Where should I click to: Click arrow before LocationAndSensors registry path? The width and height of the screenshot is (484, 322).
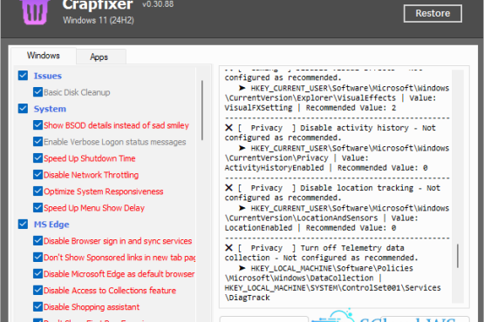tap(242, 208)
